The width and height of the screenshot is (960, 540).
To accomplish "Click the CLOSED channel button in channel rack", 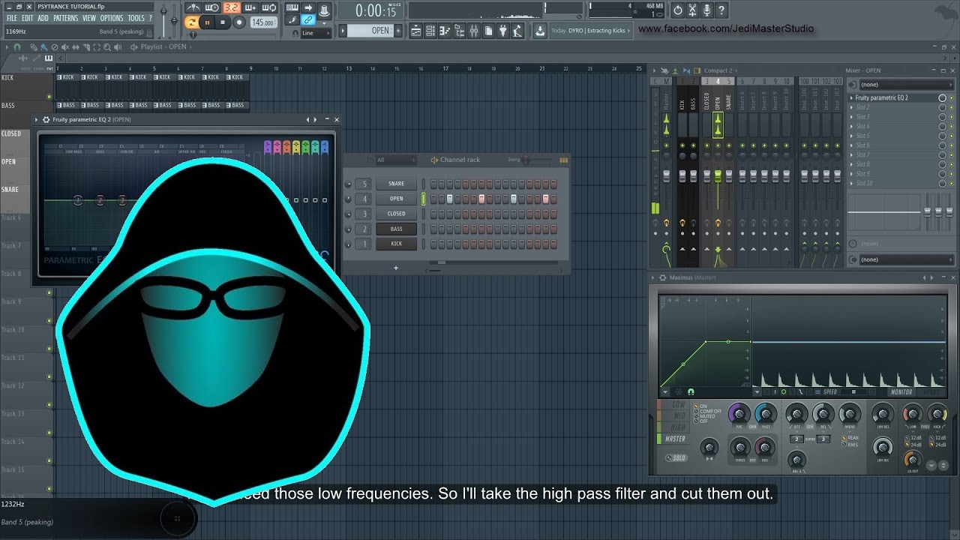I will [396, 214].
